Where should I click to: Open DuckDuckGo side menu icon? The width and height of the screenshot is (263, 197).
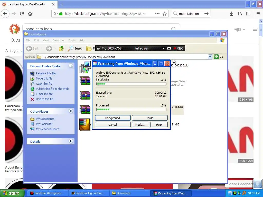(x=255, y=29)
